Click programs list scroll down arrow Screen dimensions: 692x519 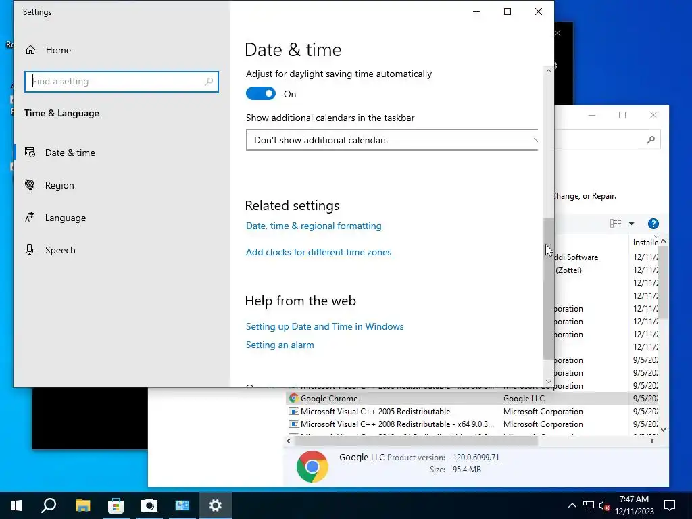[663, 429]
